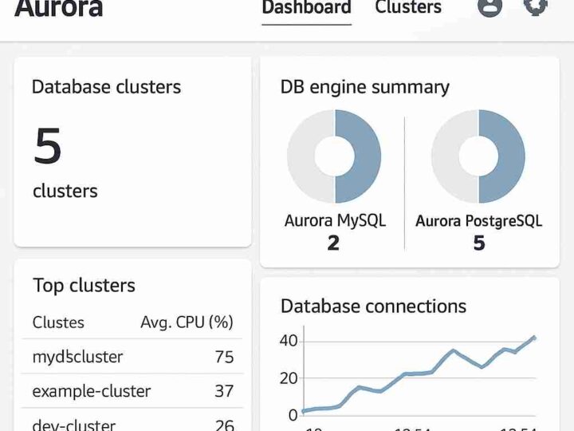The height and width of the screenshot is (431, 574).
Task: Open the user account profile icon
Action: point(489,6)
